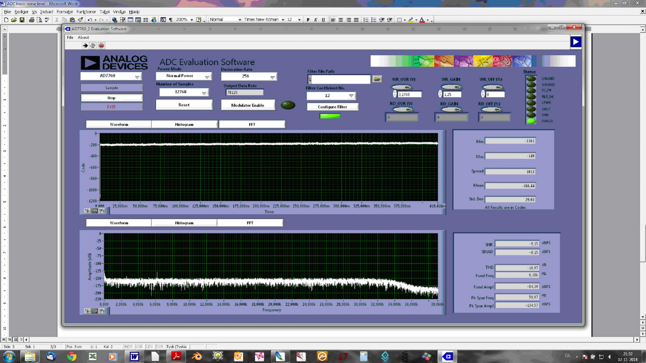Click the Chrome icon in the taskbar
Viewport: 646px width, 363px height.
(x=71, y=356)
